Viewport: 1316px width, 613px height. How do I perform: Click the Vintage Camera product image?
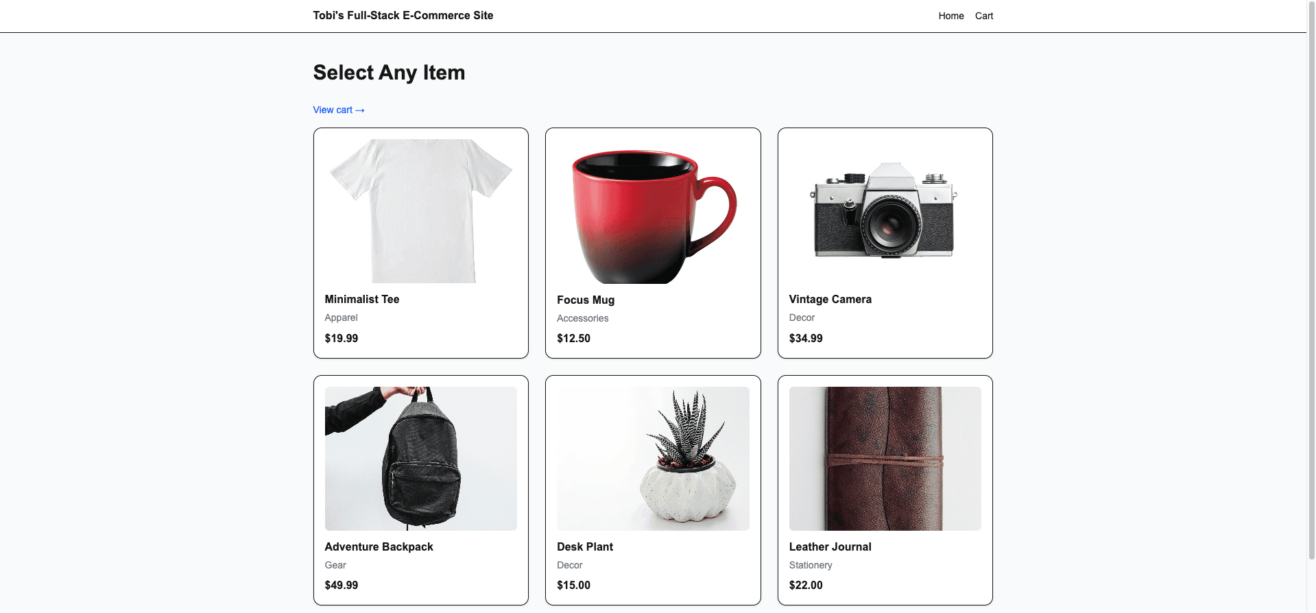point(885,209)
